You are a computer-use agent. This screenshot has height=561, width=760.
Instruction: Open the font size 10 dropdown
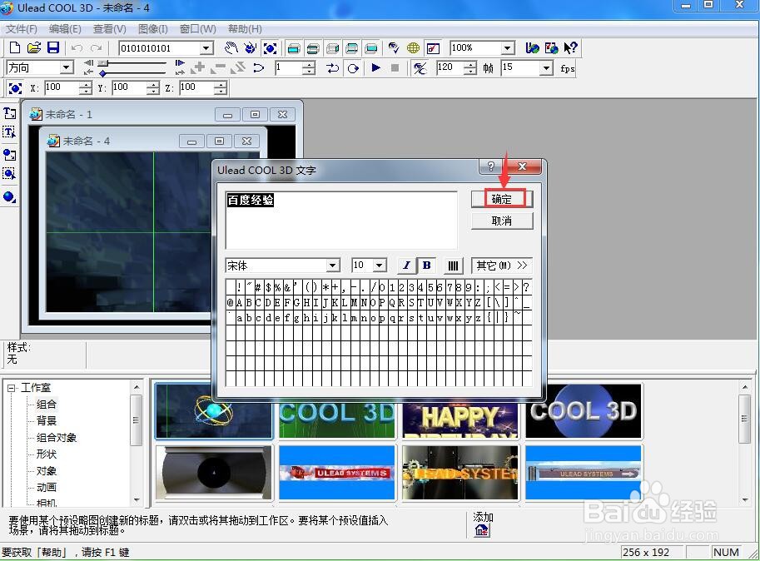pyautogui.click(x=380, y=266)
